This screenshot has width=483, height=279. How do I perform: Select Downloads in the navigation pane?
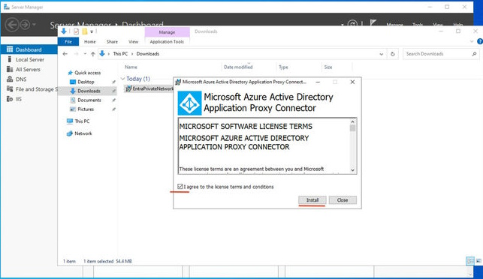pos(89,91)
